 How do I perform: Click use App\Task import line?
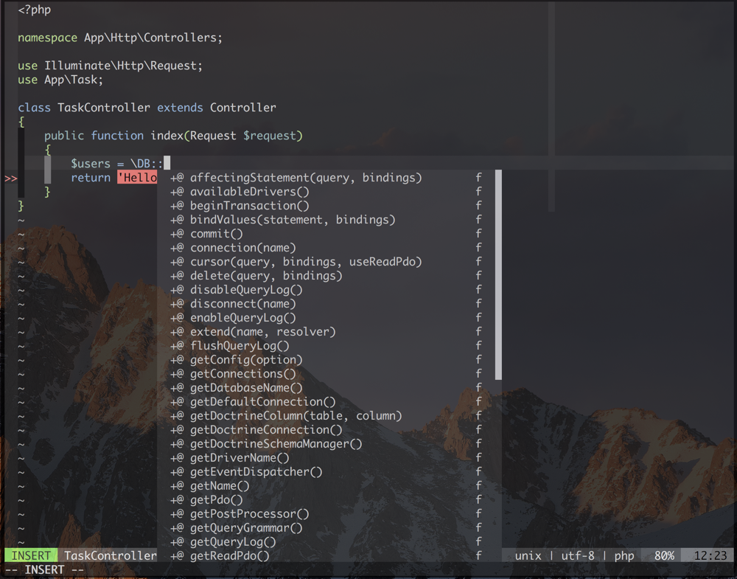pos(60,80)
